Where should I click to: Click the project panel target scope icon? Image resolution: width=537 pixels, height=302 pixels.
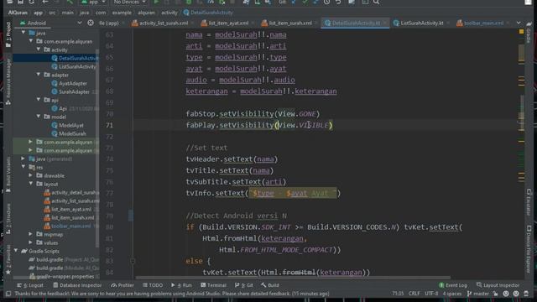[x=91, y=23]
